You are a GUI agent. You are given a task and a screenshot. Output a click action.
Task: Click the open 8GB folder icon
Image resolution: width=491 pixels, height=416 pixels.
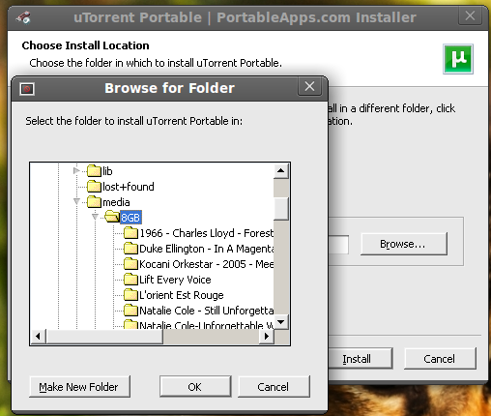(112, 217)
